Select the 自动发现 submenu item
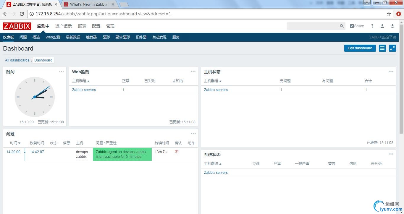Image resolution: width=404 pixels, height=214 pixels. click(x=159, y=37)
